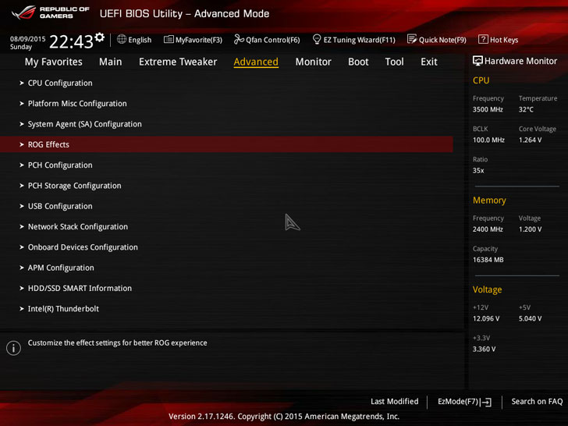The height and width of the screenshot is (426, 568).
Task: Show the Hot Keys list label
Action: click(504, 40)
